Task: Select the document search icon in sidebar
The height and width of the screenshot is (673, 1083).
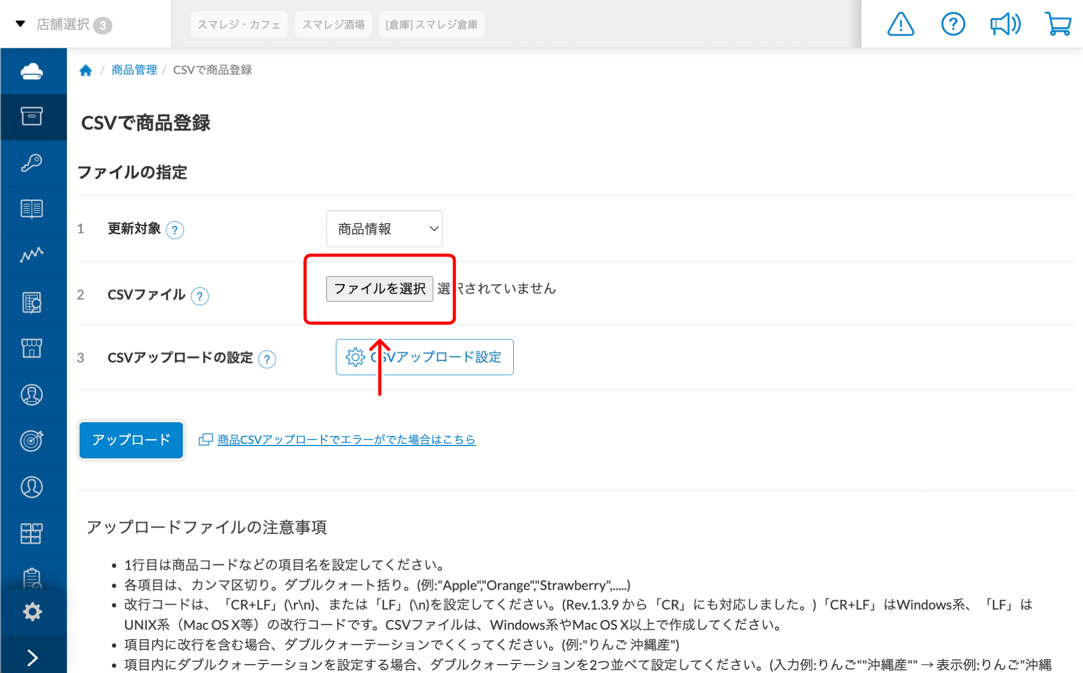Action: pyautogui.click(x=32, y=302)
